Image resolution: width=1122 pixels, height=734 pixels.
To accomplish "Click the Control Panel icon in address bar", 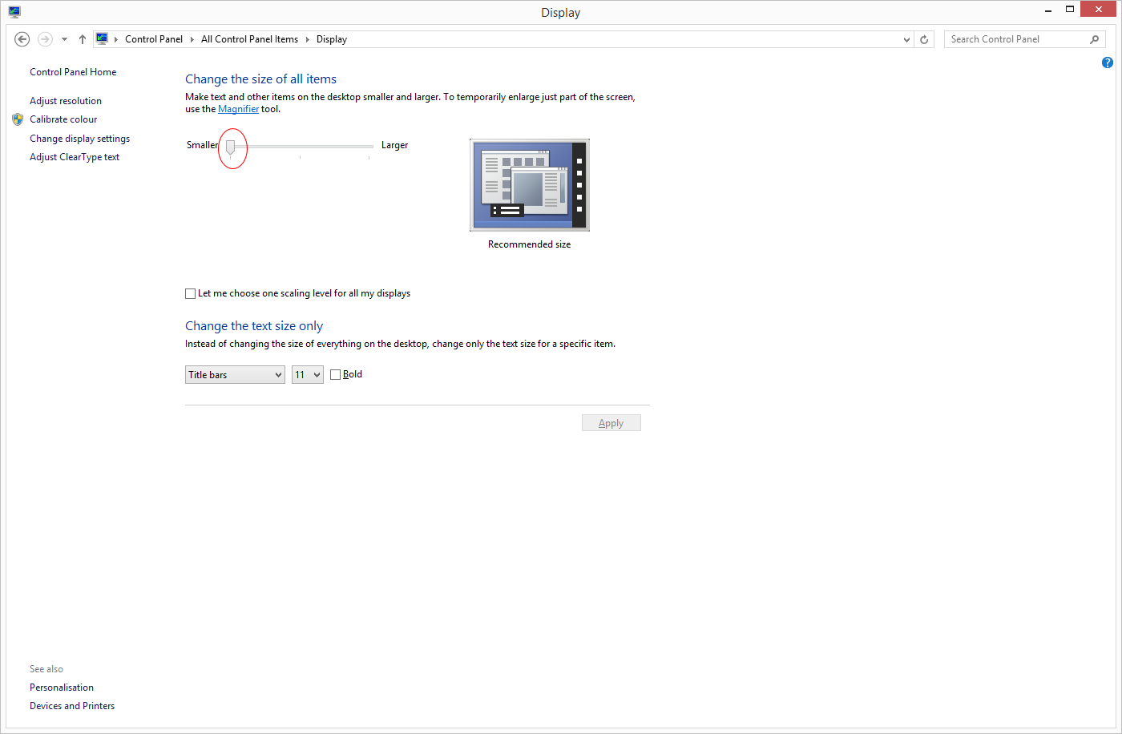I will click(x=102, y=38).
